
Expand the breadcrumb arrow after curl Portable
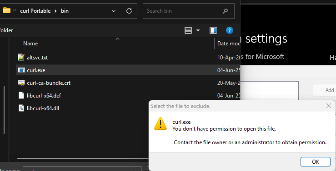coord(55,11)
